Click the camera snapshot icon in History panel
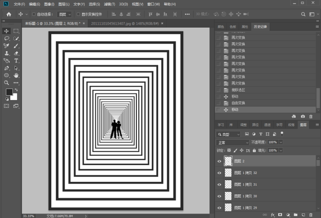Viewport: 321px width, 218px height. click(303, 117)
